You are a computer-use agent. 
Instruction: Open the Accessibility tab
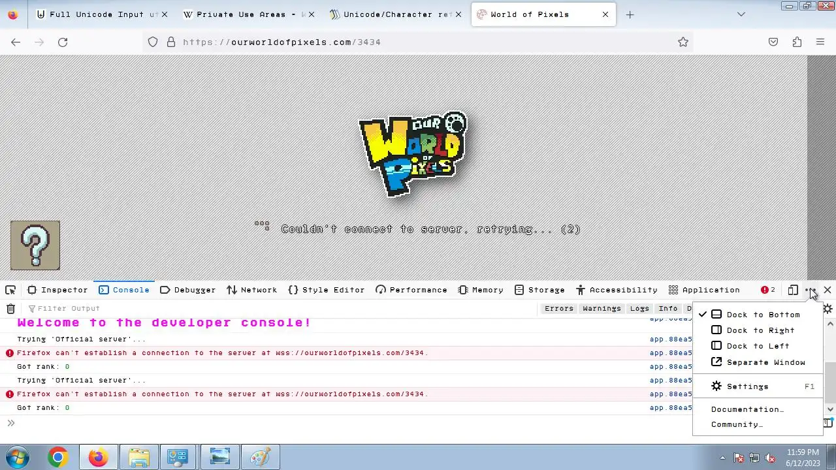(617, 290)
